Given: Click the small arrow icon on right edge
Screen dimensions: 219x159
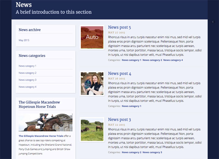Looking at the screenshot, I should 213,22.
